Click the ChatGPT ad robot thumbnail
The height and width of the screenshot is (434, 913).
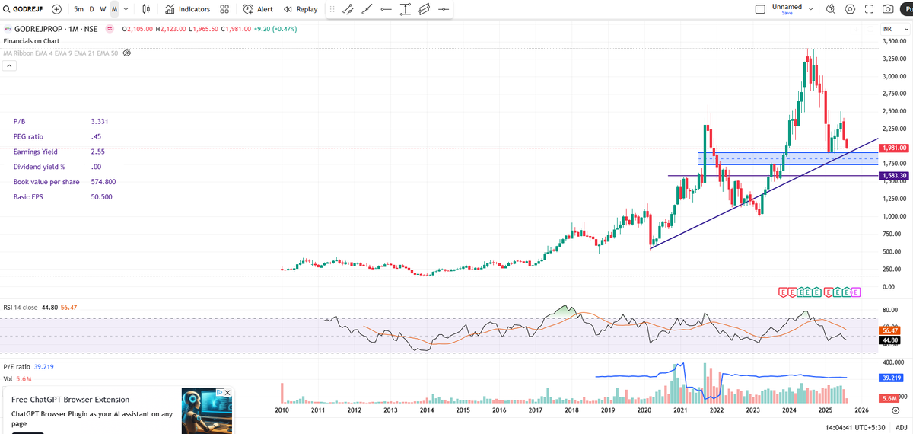pyautogui.click(x=207, y=410)
